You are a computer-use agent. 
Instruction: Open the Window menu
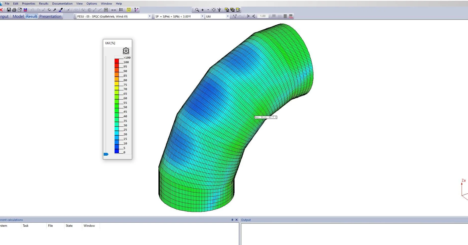(106, 4)
